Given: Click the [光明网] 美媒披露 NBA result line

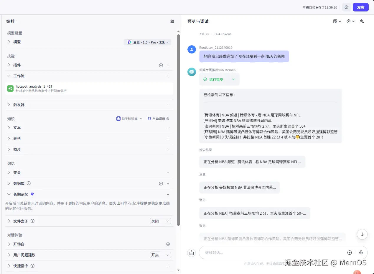Looking at the screenshot, I should pos(238,121).
